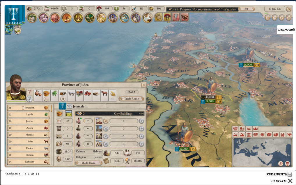Select the pottery trade good slot

click(38, 95)
